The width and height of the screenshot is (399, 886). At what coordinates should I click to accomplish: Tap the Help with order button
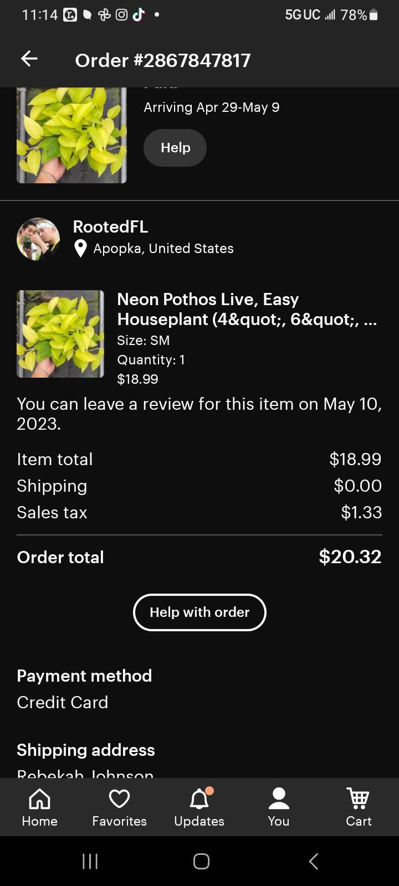[199, 612]
